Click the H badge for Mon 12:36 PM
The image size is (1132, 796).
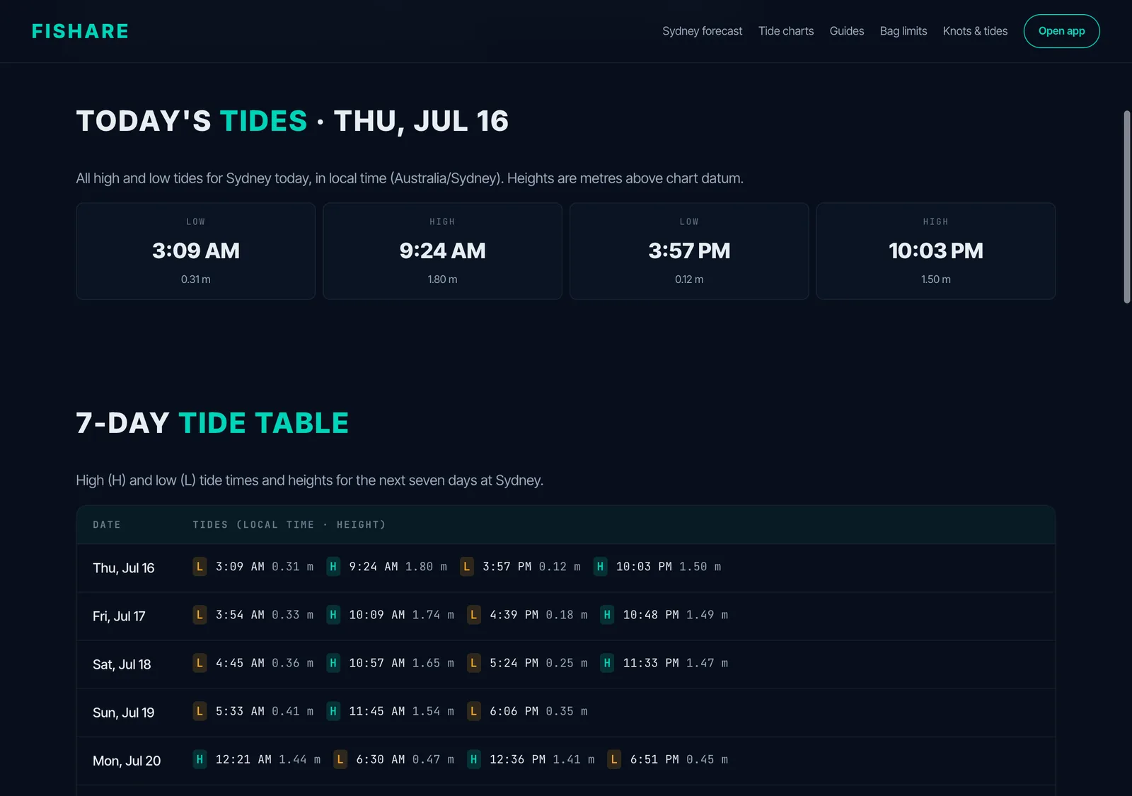[x=473, y=759]
